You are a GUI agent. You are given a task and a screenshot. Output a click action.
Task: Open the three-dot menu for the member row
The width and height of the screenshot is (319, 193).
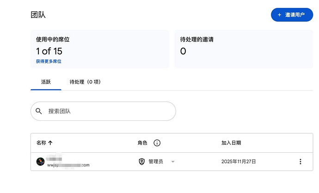click(x=301, y=162)
